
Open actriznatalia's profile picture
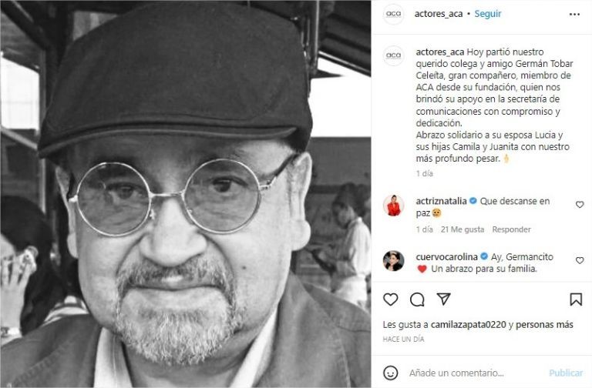click(x=393, y=205)
